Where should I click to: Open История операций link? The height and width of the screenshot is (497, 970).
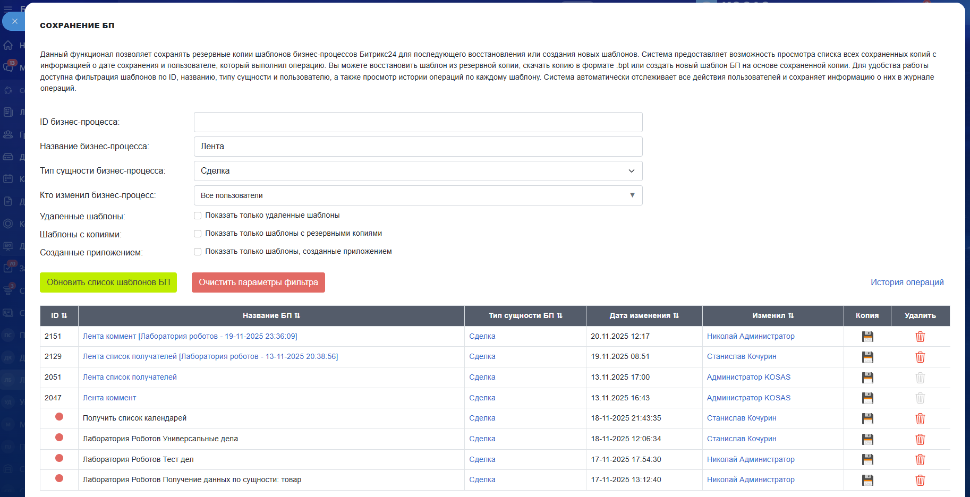[x=907, y=282]
